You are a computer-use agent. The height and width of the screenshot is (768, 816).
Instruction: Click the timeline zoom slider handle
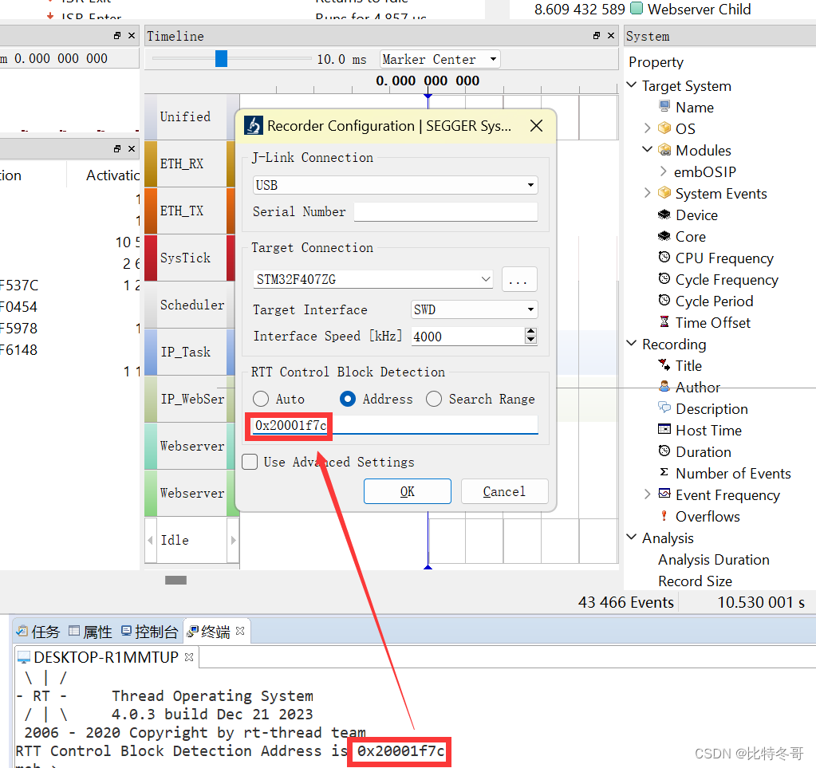tap(221, 58)
